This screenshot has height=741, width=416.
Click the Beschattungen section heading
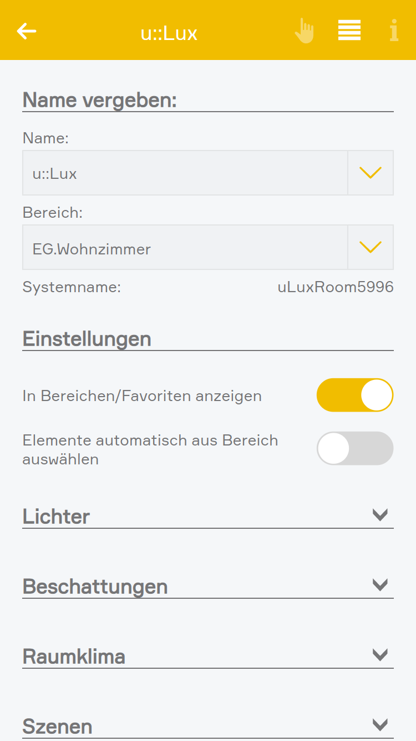tap(95, 587)
